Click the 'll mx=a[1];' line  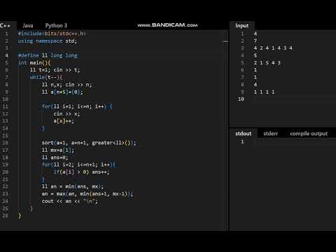(x=58, y=150)
